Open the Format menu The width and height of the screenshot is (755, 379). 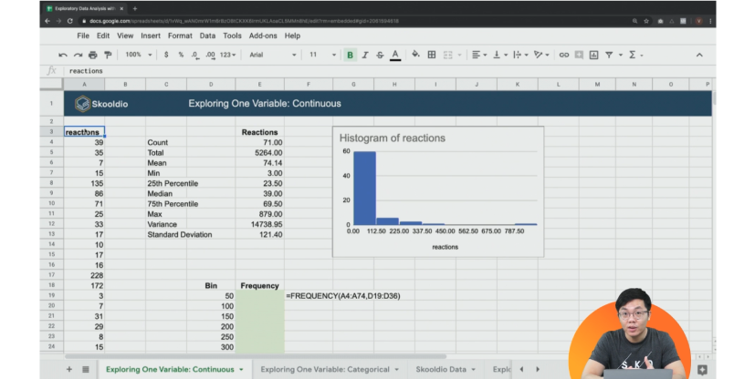[x=180, y=36]
